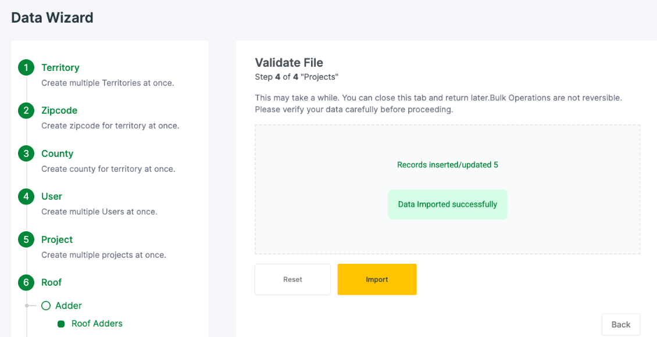Expand the Roof step
Screen dimensions: 657x337
(51, 282)
